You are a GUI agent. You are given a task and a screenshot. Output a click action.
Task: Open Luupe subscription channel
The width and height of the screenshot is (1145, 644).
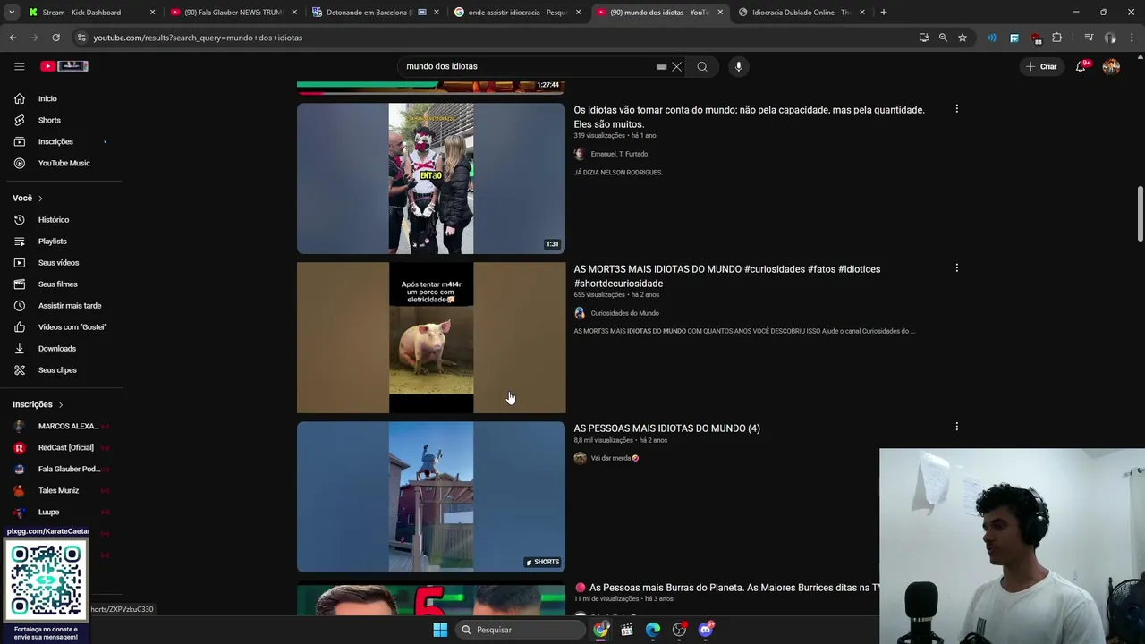click(48, 513)
